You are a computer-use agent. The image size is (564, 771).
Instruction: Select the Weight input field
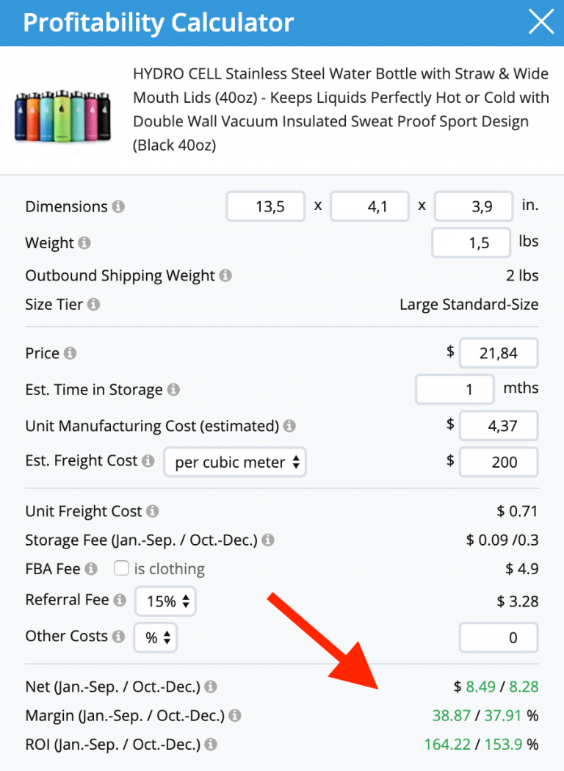471,243
